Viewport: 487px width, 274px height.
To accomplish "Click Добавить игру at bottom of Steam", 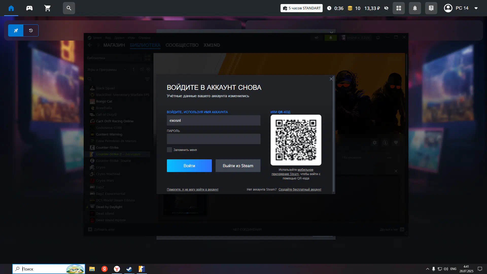I will (x=101, y=230).
